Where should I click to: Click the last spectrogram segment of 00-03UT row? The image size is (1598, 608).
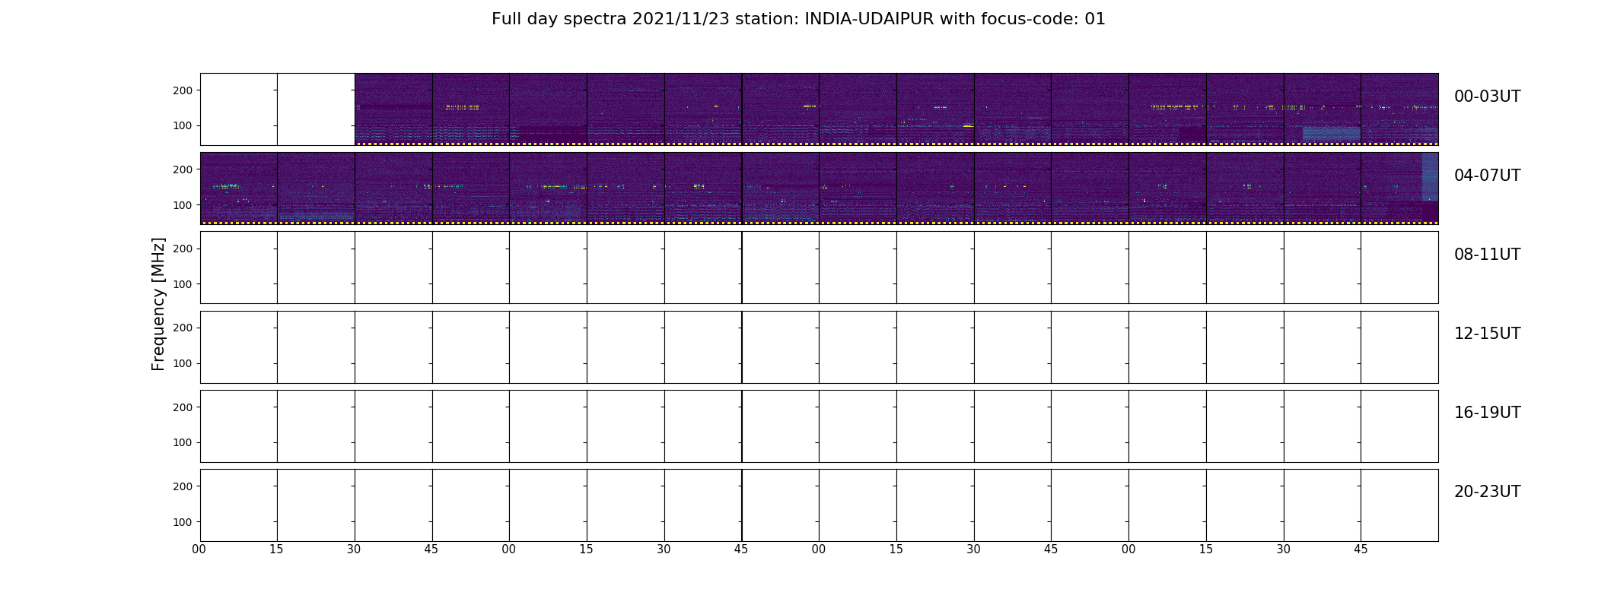tap(1399, 109)
